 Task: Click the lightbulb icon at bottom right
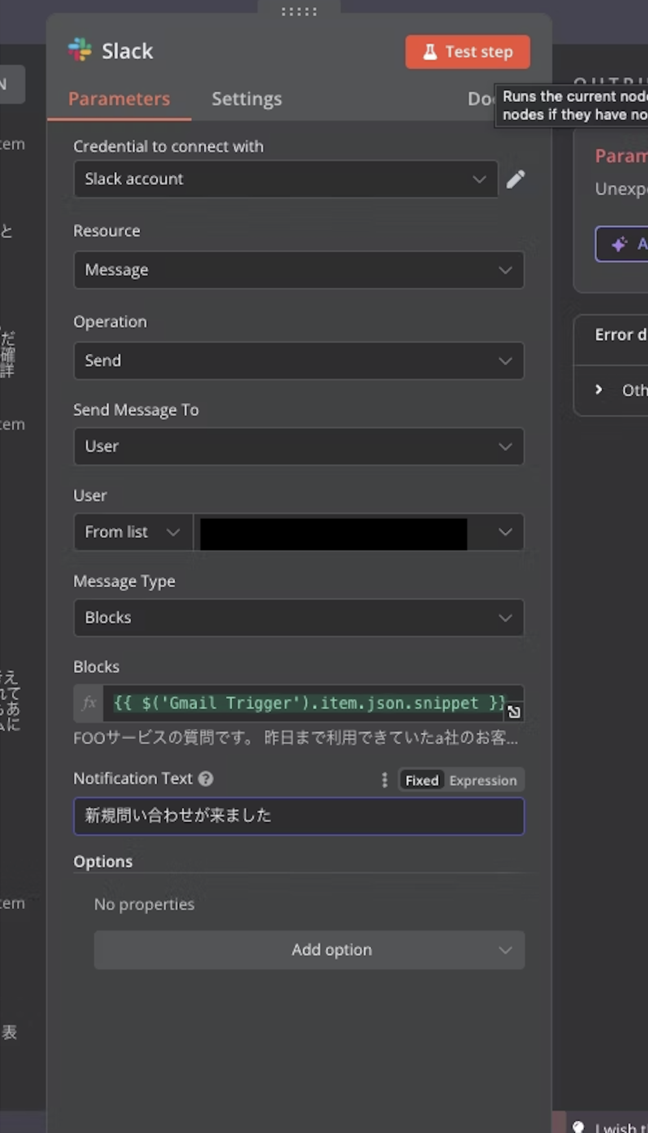coord(579,1127)
